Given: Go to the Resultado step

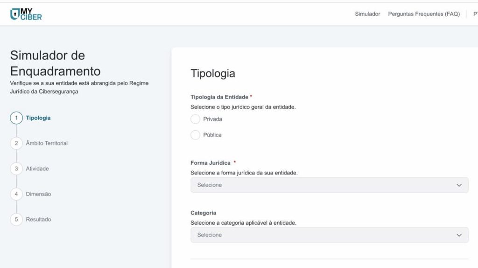Looking at the screenshot, I should (x=38, y=220).
